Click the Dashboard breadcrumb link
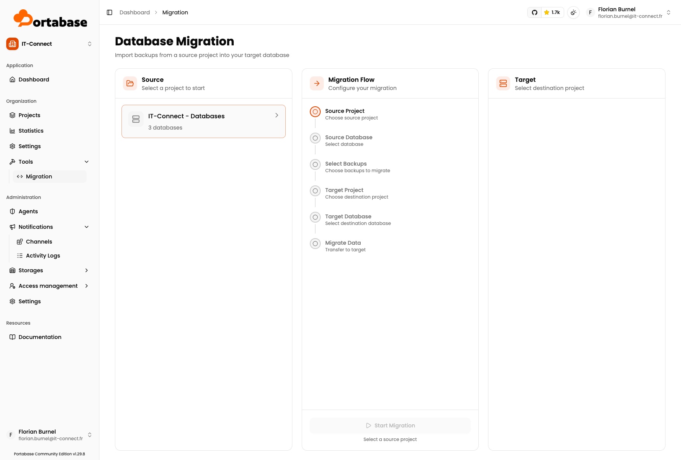 coord(135,12)
